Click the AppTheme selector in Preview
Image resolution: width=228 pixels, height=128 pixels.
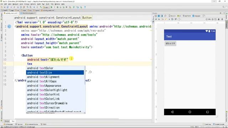point(187,16)
